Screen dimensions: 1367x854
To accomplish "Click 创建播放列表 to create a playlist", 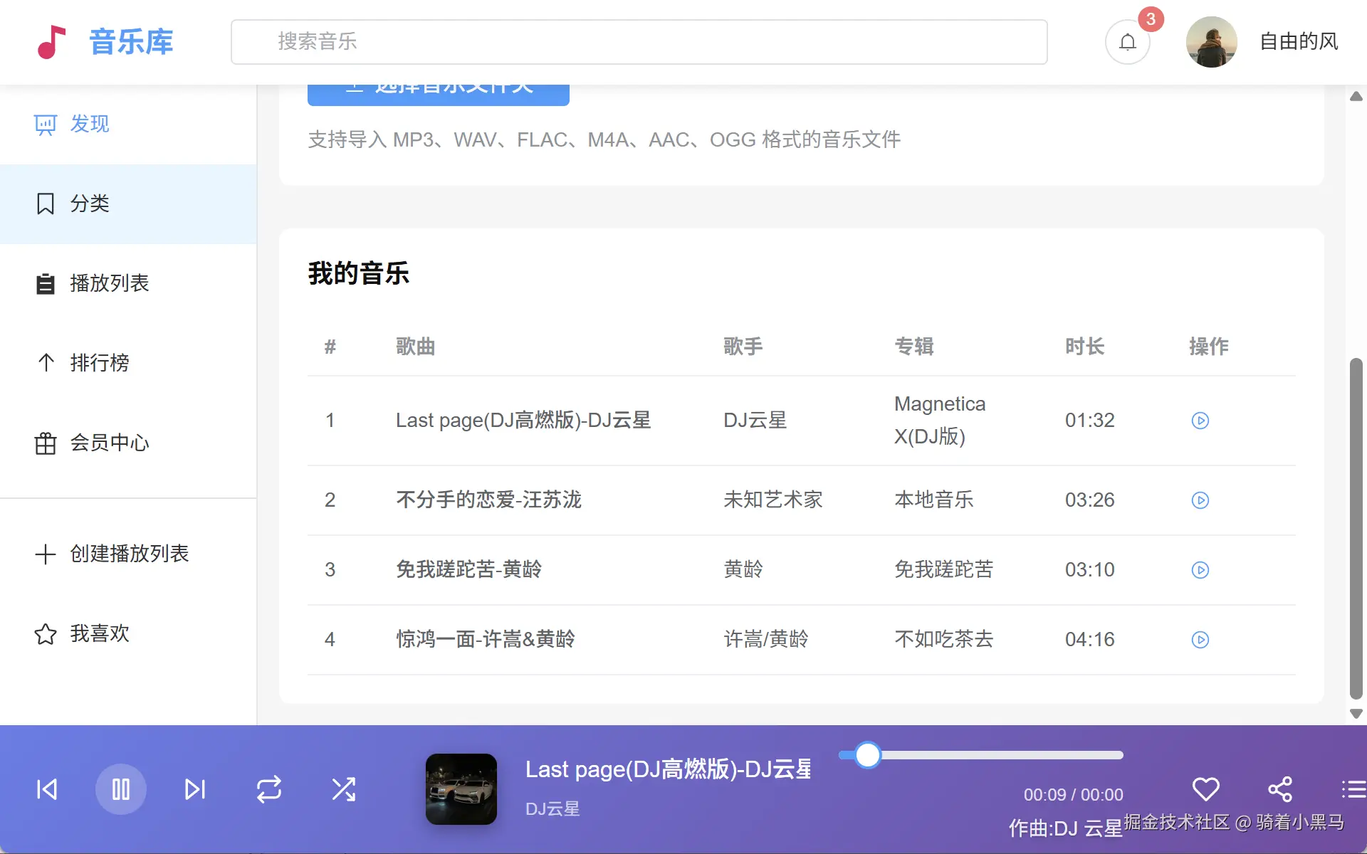I will tap(129, 554).
